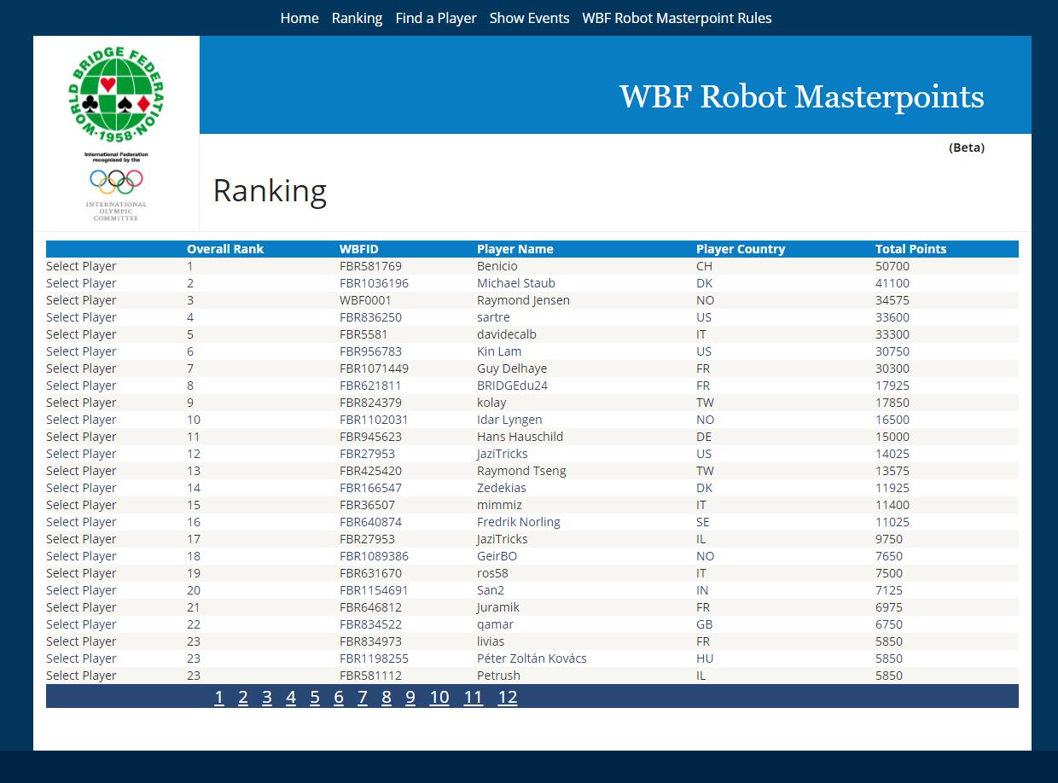The width and height of the screenshot is (1058, 783).
Task: Select Player for livias row
Action: point(81,641)
